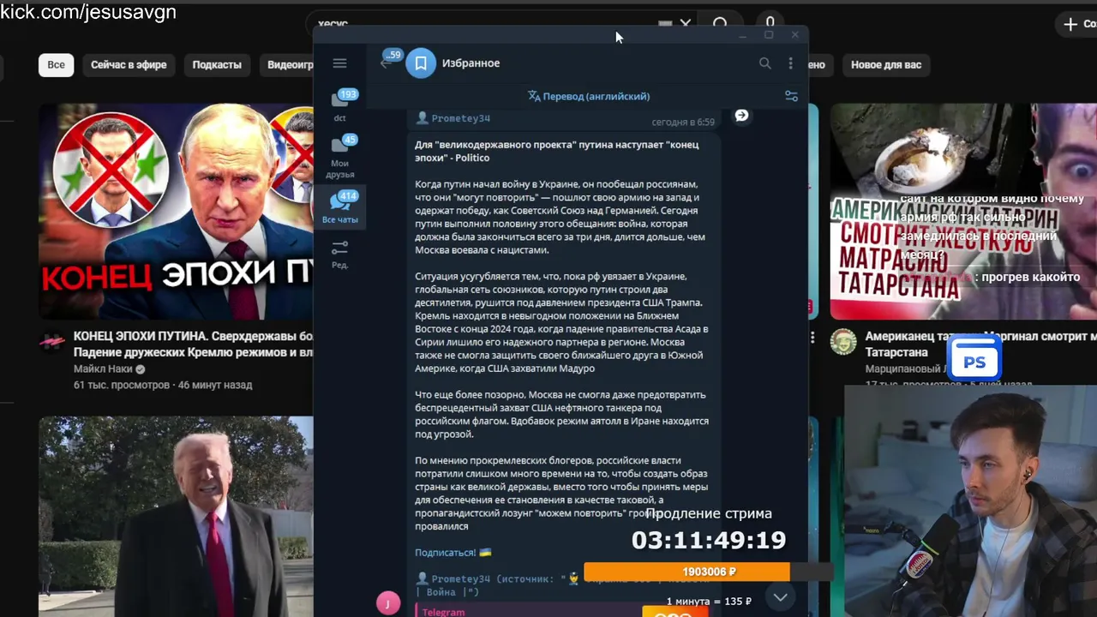The width and height of the screenshot is (1097, 617).
Task: Click the Майкл Наки channel avatar
Action: 52,343
